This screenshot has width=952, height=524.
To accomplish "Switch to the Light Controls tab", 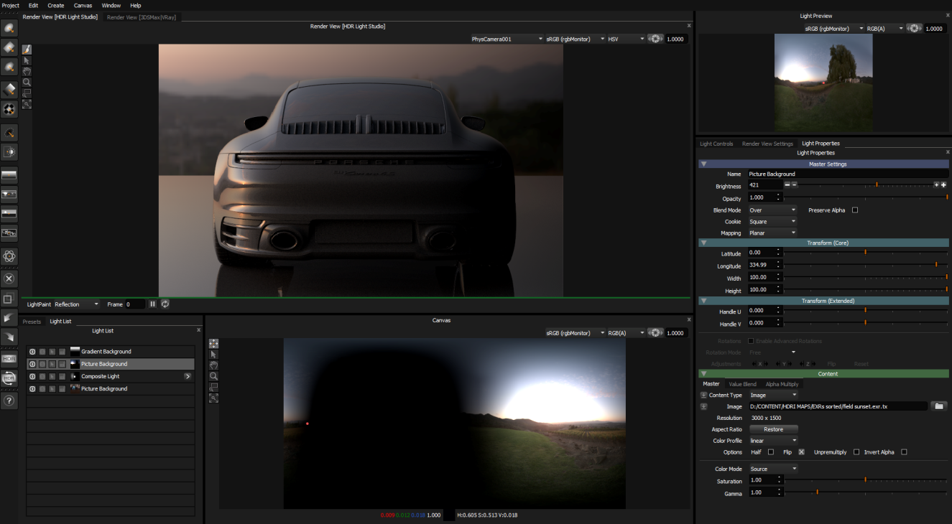I will coord(716,144).
